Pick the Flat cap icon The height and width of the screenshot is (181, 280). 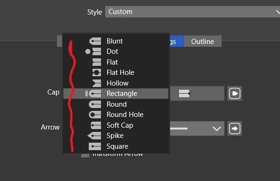tap(97, 62)
